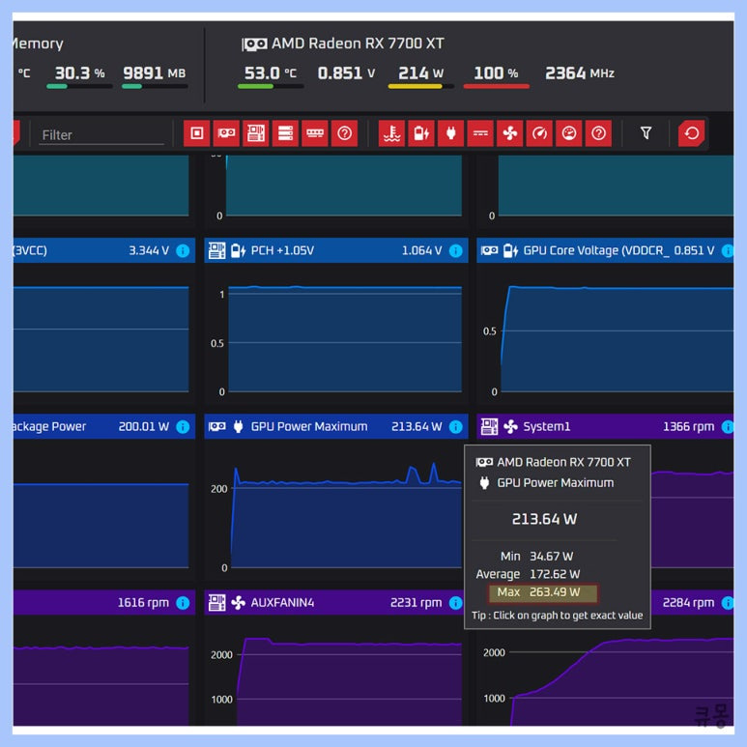Viewport: 747px width, 747px height.
Task: Select the 'AUXFANIN4' card title
Action: (282, 603)
